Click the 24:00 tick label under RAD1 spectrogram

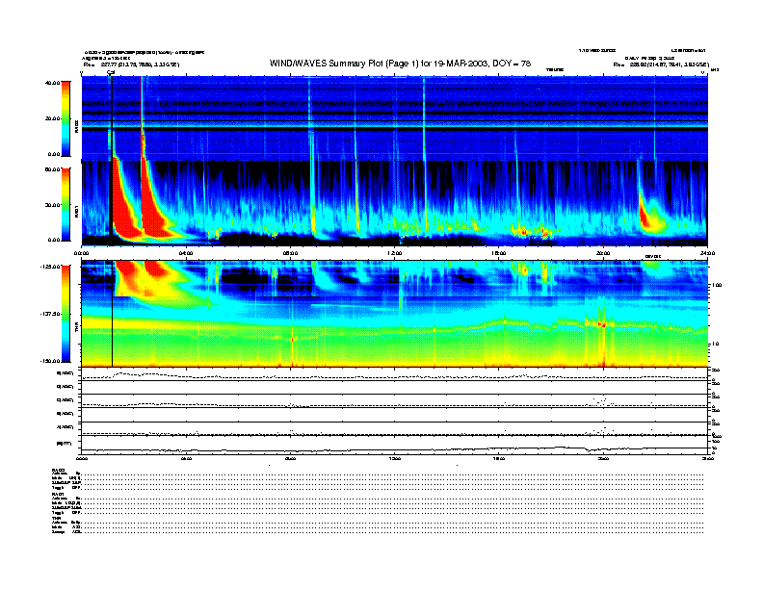coord(707,253)
